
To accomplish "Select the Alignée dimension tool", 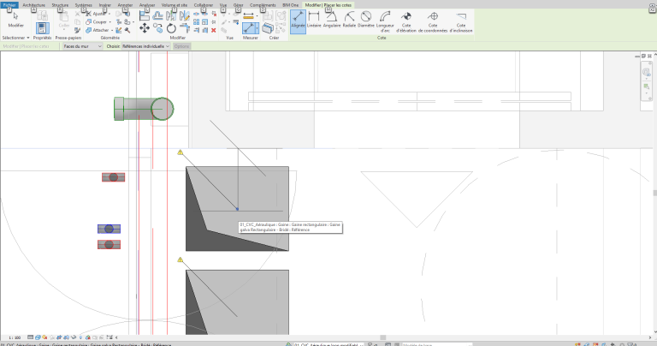I will tap(298, 21).
